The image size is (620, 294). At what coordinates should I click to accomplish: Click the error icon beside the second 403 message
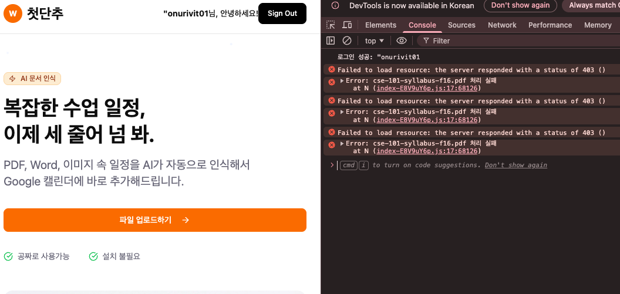coord(331,101)
